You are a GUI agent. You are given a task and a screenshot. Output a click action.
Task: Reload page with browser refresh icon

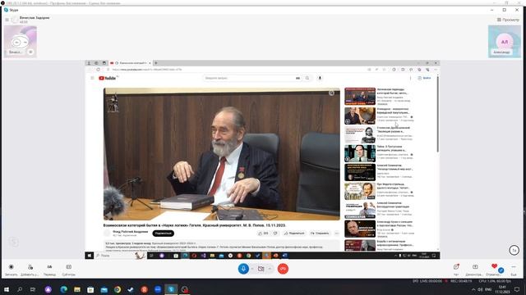coord(99,70)
